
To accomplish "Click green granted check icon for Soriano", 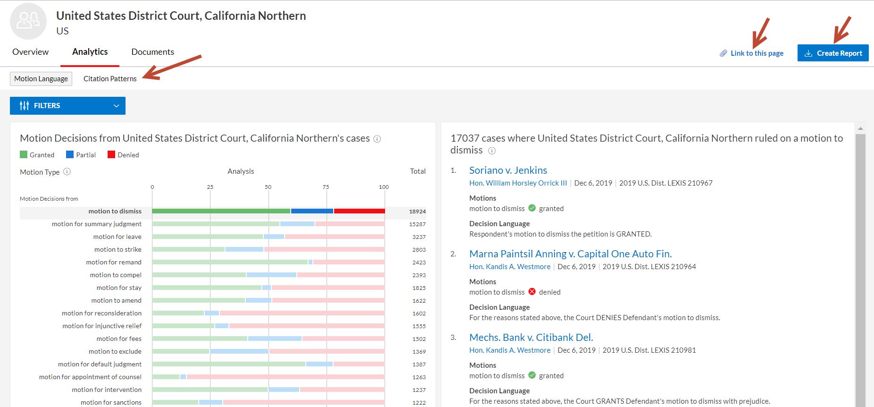I will [x=532, y=208].
